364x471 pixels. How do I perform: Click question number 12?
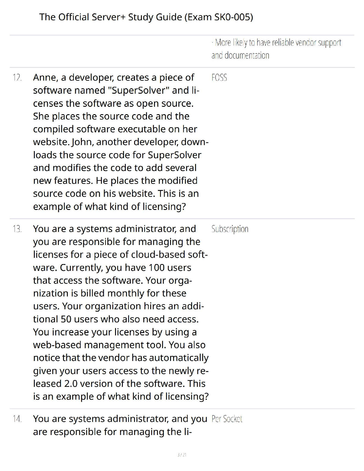point(17,78)
